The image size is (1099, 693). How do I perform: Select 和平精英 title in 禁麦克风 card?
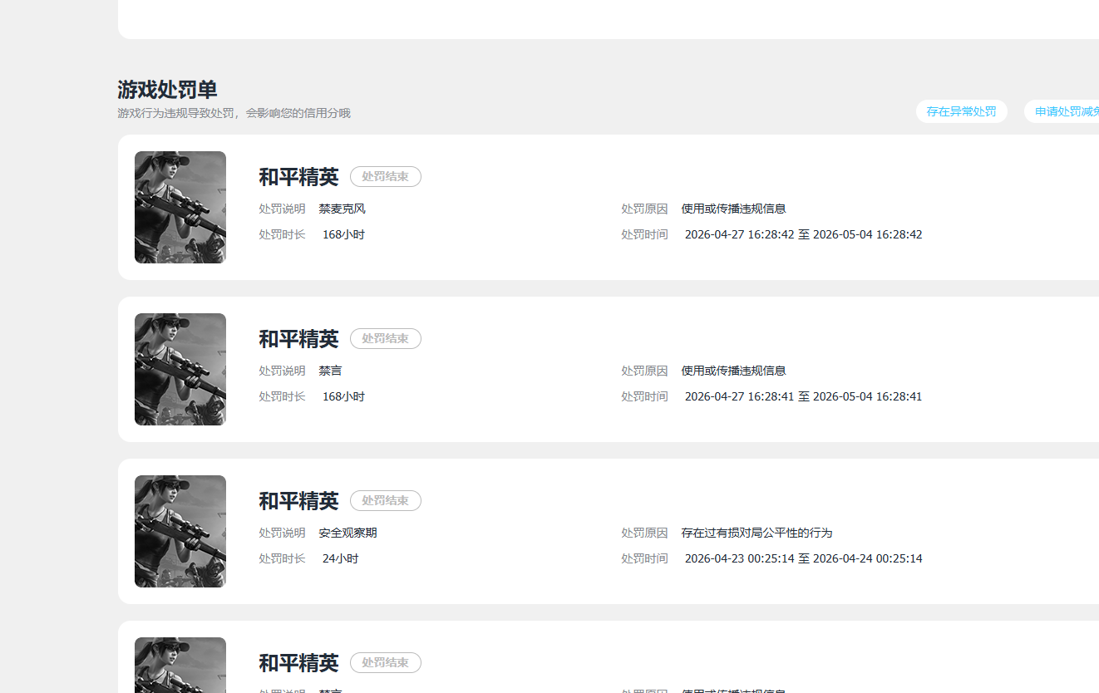(298, 177)
